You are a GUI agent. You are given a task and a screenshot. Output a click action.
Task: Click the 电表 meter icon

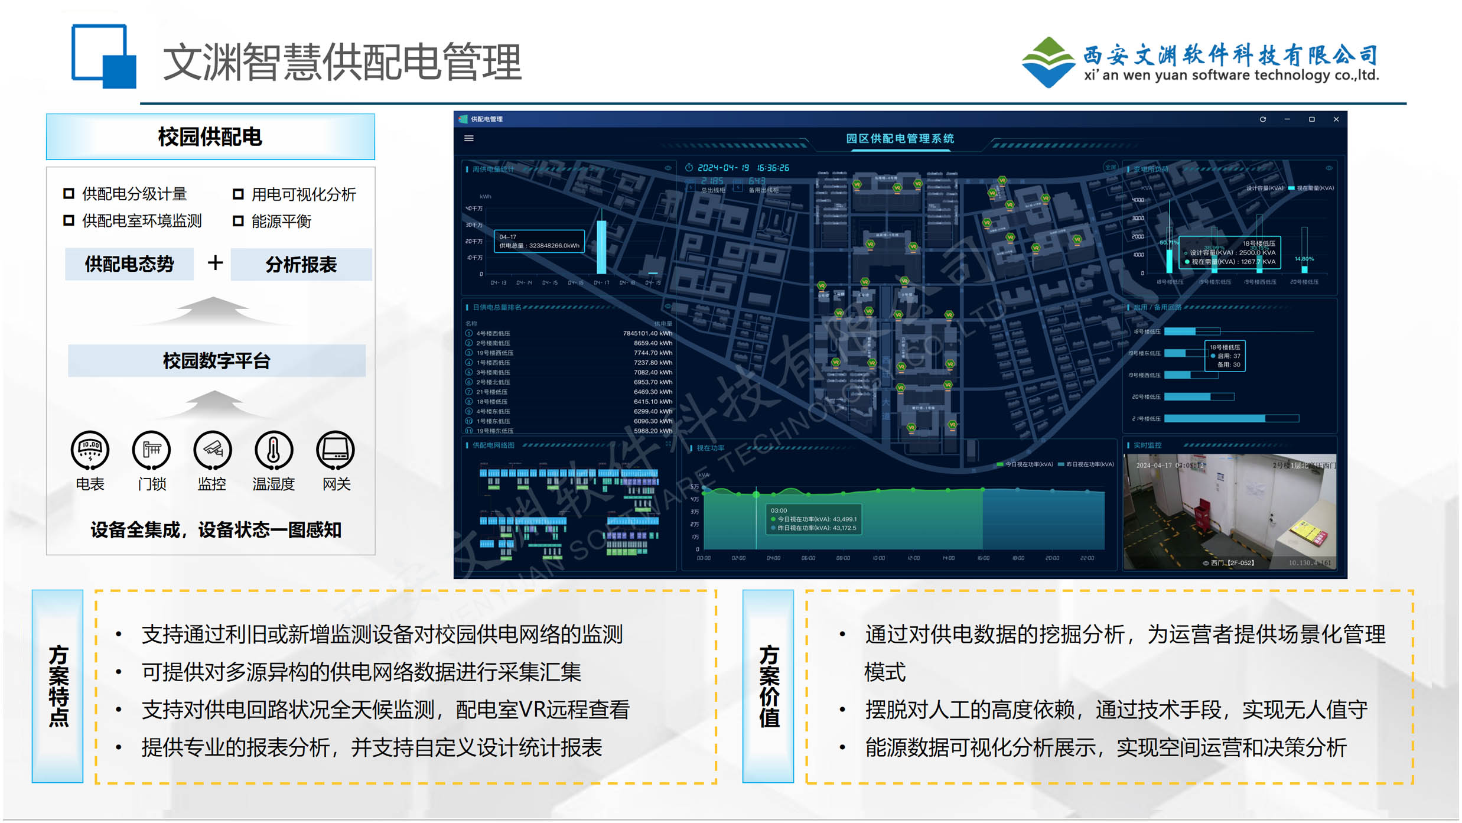[90, 450]
